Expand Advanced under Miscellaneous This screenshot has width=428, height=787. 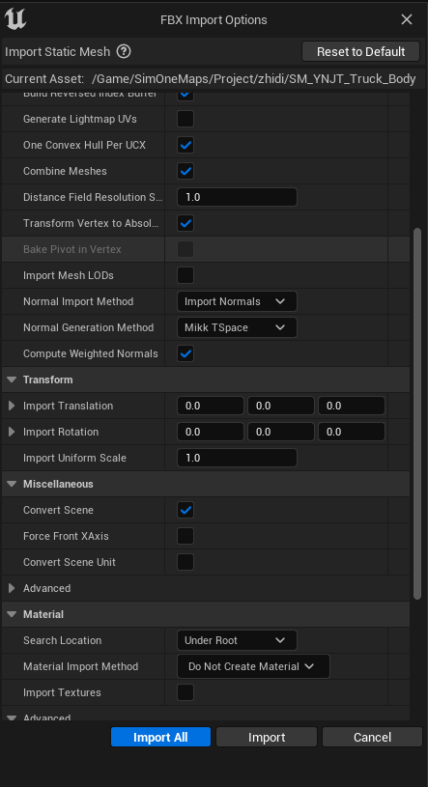pos(12,589)
